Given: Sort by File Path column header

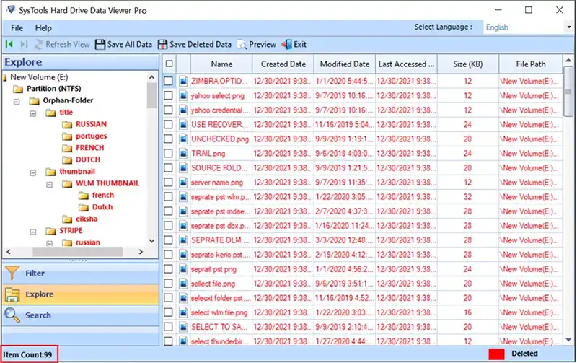Looking at the screenshot, I should (x=531, y=64).
